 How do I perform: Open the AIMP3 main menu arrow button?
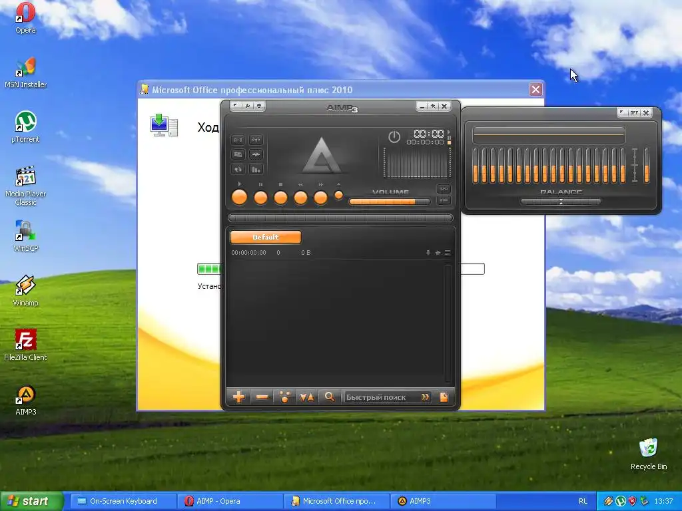click(x=236, y=106)
